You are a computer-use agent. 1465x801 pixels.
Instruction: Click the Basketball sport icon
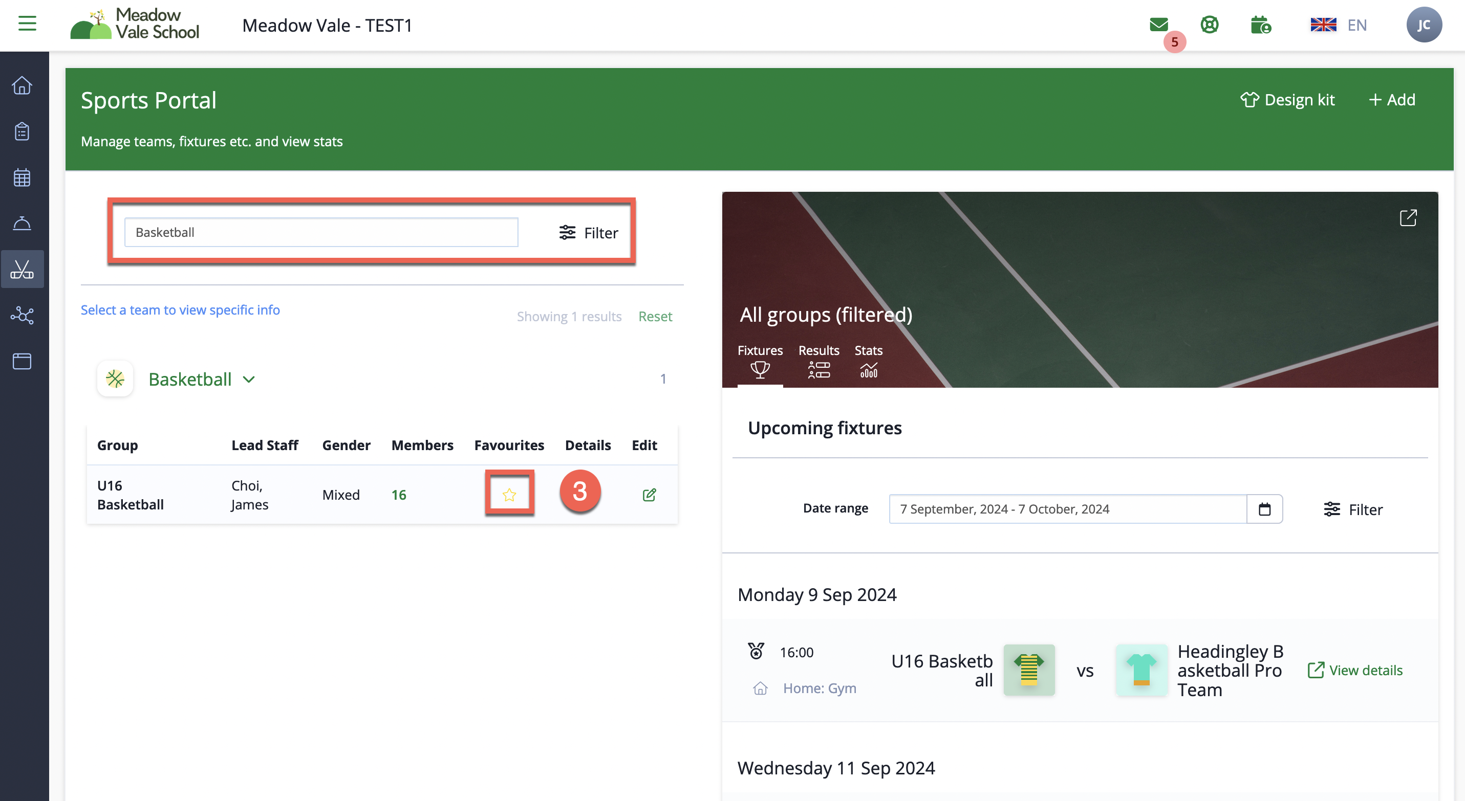115,379
